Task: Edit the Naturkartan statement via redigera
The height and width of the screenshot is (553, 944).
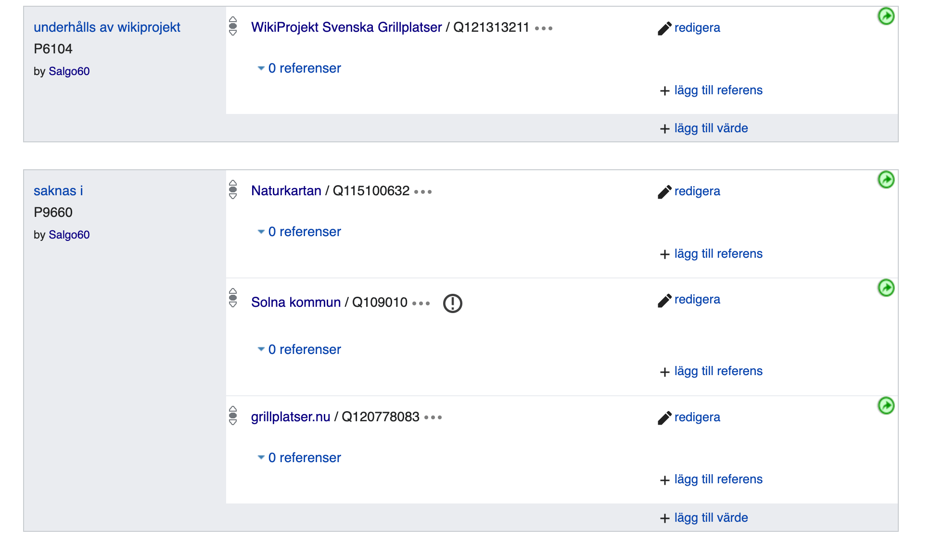Action: 696,191
